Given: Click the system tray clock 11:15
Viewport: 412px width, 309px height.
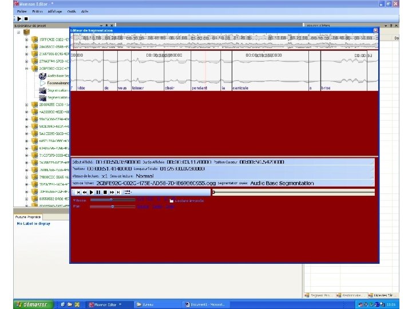Looking at the screenshot, I should pos(391,305).
